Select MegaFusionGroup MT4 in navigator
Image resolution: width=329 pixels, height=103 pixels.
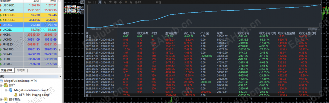(21, 81)
